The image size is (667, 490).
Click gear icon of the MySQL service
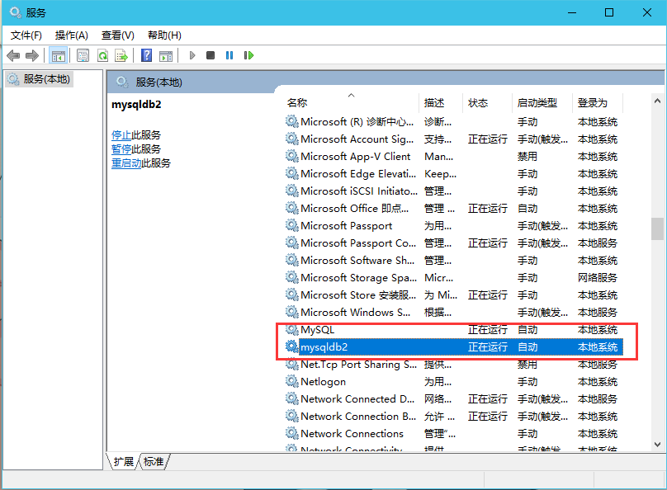pos(292,329)
